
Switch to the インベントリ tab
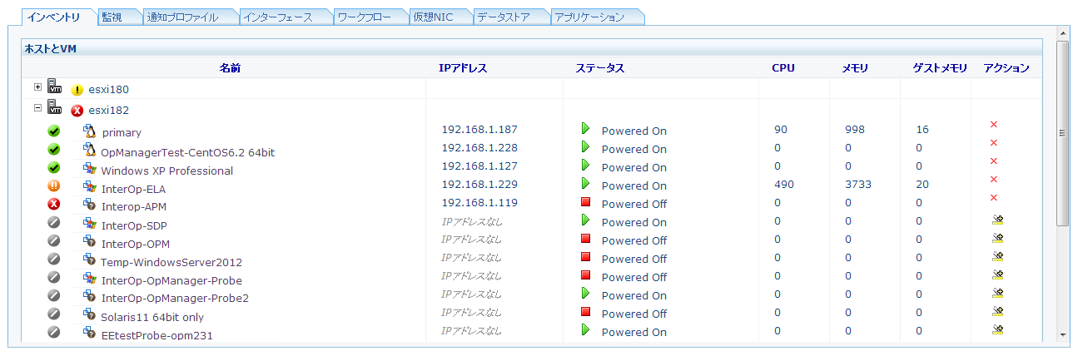pos(54,17)
